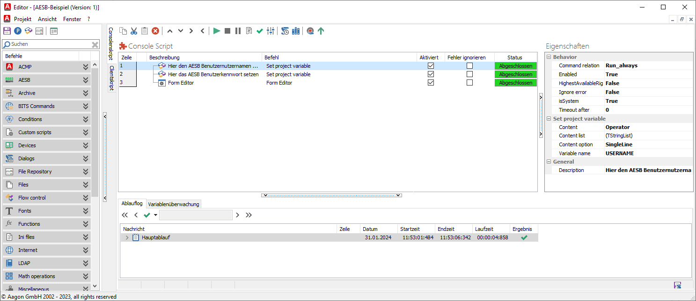Clear the search box with the X button
This screenshot has height=301, width=696.
(95, 44)
